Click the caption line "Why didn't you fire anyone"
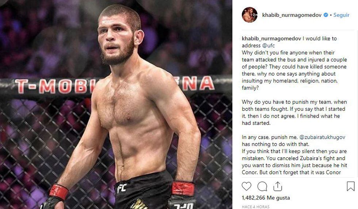358x209 pixels. tap(288, 53)
